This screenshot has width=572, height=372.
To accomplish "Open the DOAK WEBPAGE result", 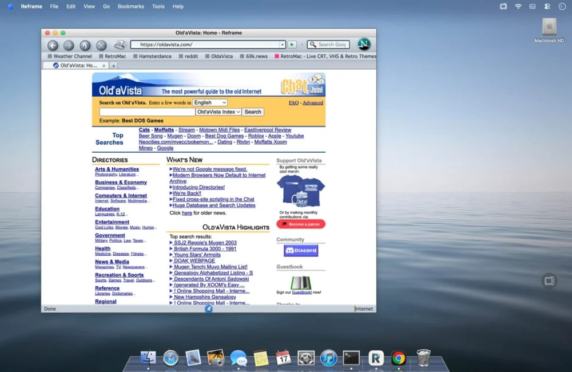I will (x=194, y=260).
